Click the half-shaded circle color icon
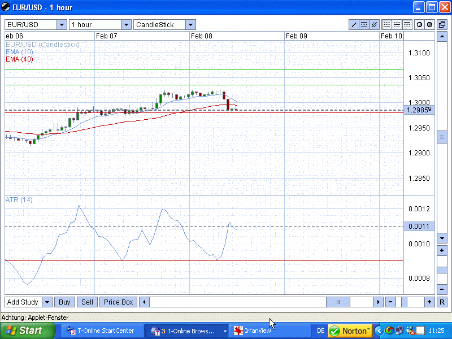Image resolution: width=452 pixels, height=339 pixels. click(420, 25)
